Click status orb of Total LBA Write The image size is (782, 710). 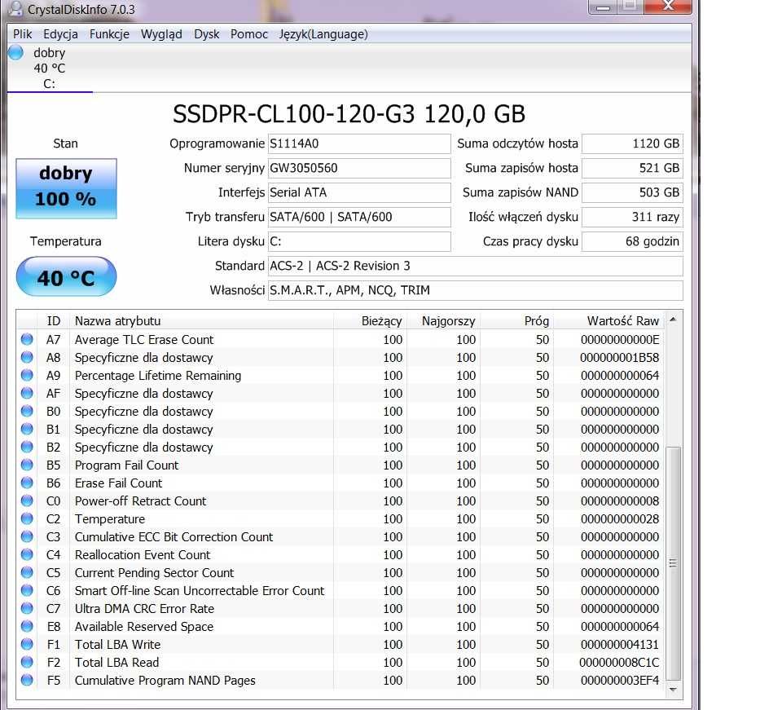(x=27, y=645)
